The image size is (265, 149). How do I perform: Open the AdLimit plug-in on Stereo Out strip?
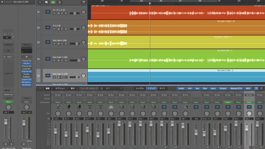point(27,64)
